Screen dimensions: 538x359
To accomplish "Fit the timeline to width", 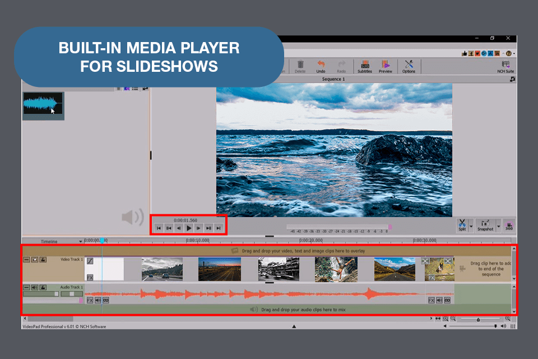I will 438,319.
